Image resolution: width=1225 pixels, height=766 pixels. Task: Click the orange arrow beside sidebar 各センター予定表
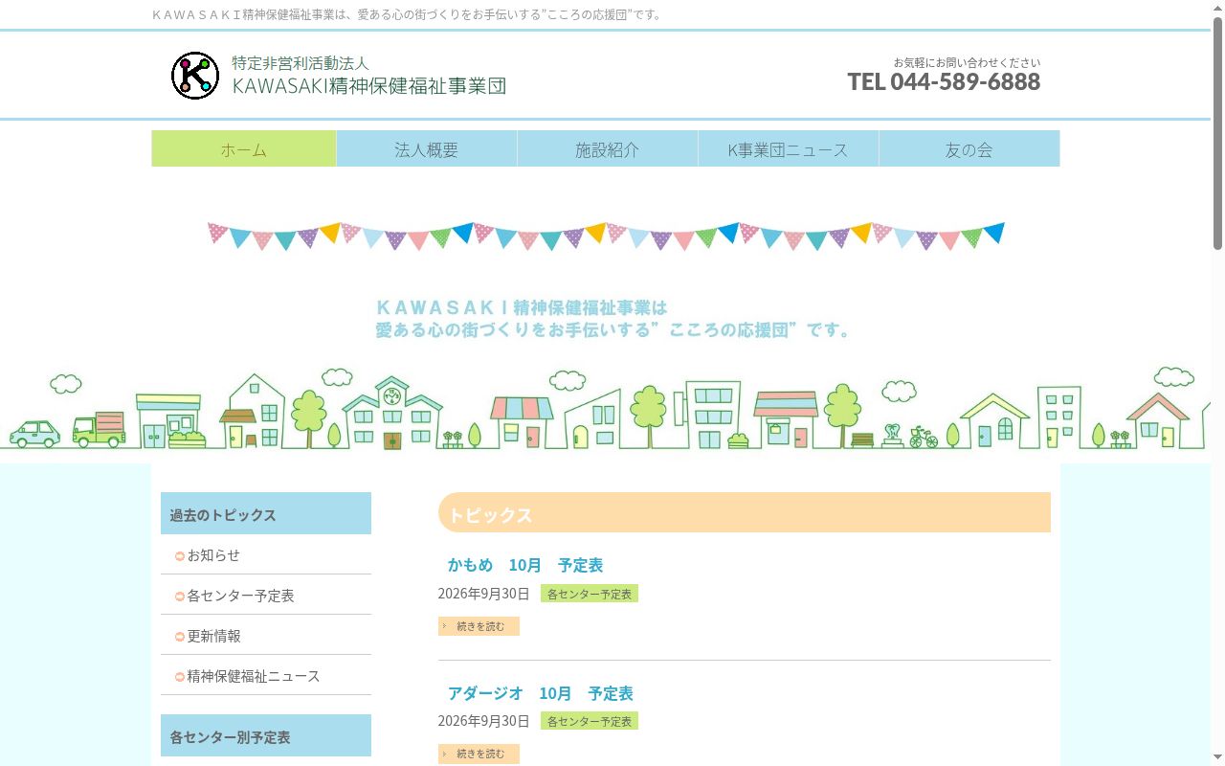[180, 597]
